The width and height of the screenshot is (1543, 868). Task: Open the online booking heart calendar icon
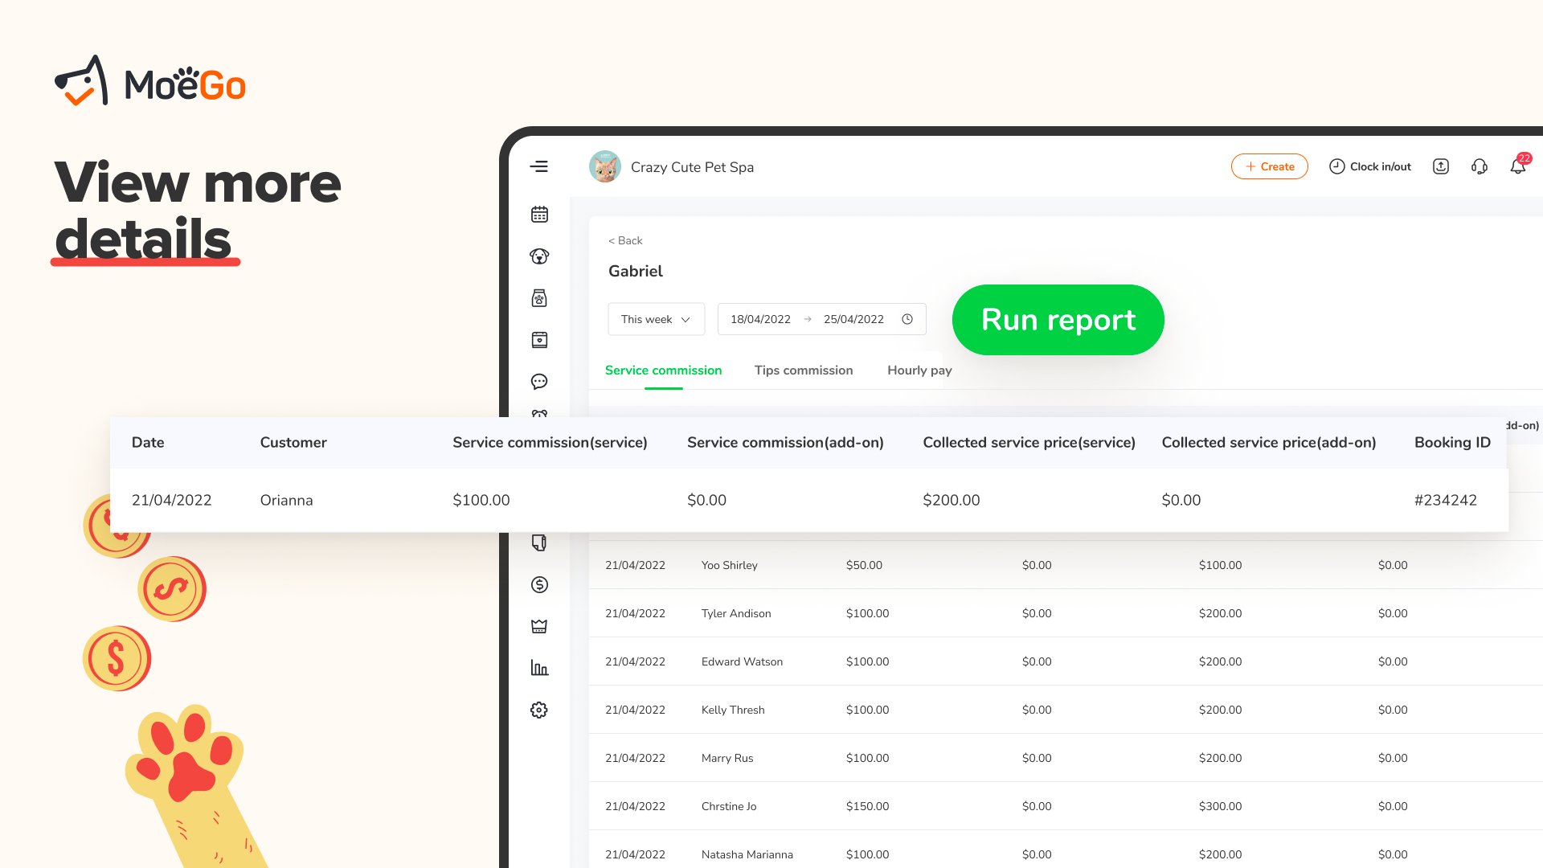(539, 340)
